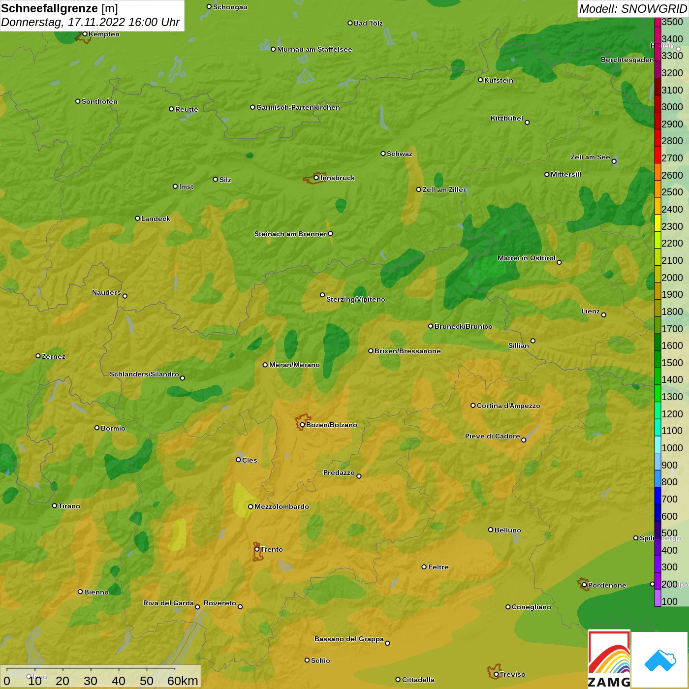Screen dimensions: 689x689
Task: Click the Feltre location dot
Action: point(424,567)
